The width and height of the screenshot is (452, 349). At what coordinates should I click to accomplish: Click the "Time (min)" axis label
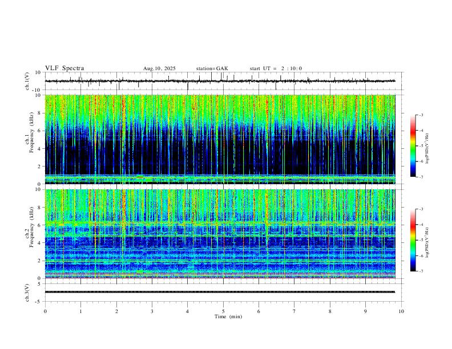click(228, 316)
